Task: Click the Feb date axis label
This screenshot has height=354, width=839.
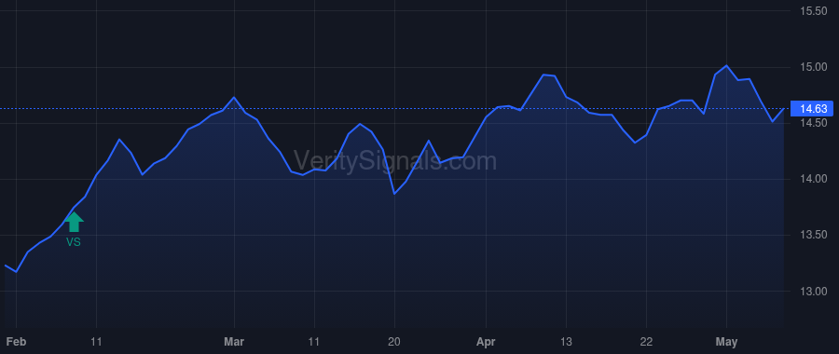Action: pyautogui.click(x=16, y=342)
